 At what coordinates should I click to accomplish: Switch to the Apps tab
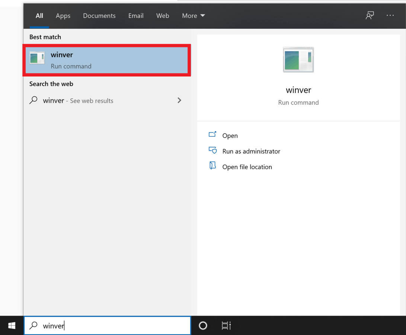coord(63,16)
